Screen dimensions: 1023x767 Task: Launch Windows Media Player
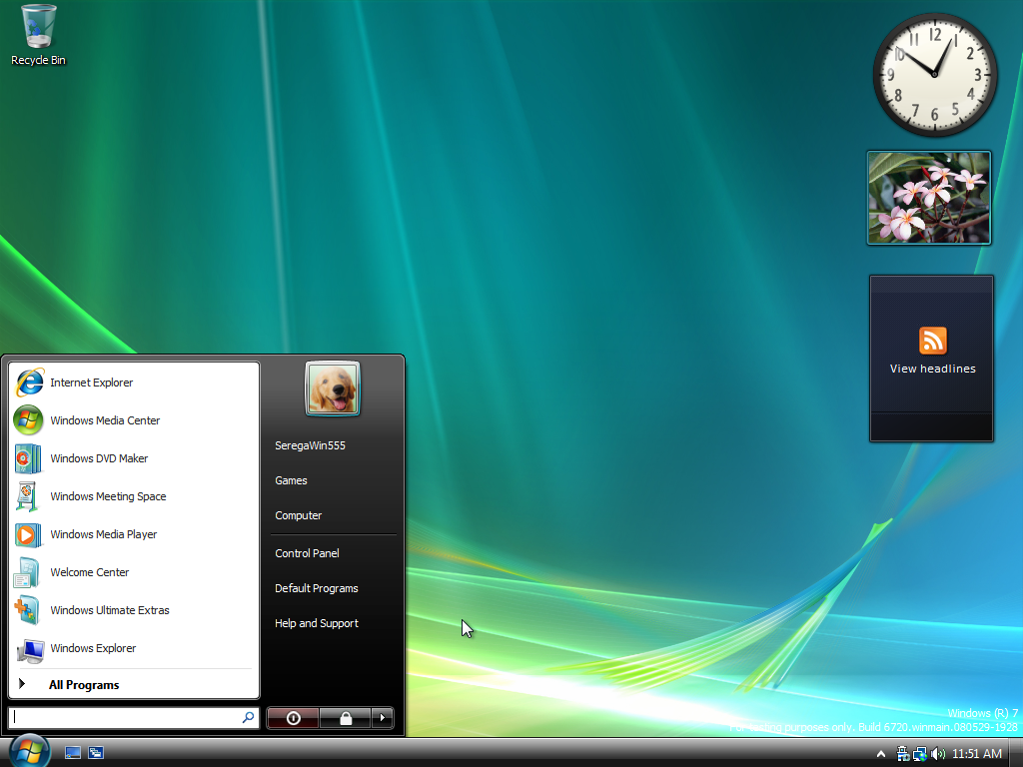(x=103, y=534)
